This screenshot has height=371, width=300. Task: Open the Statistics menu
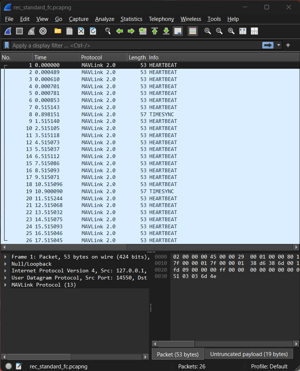pyautogui.click(x=131, y=19)
